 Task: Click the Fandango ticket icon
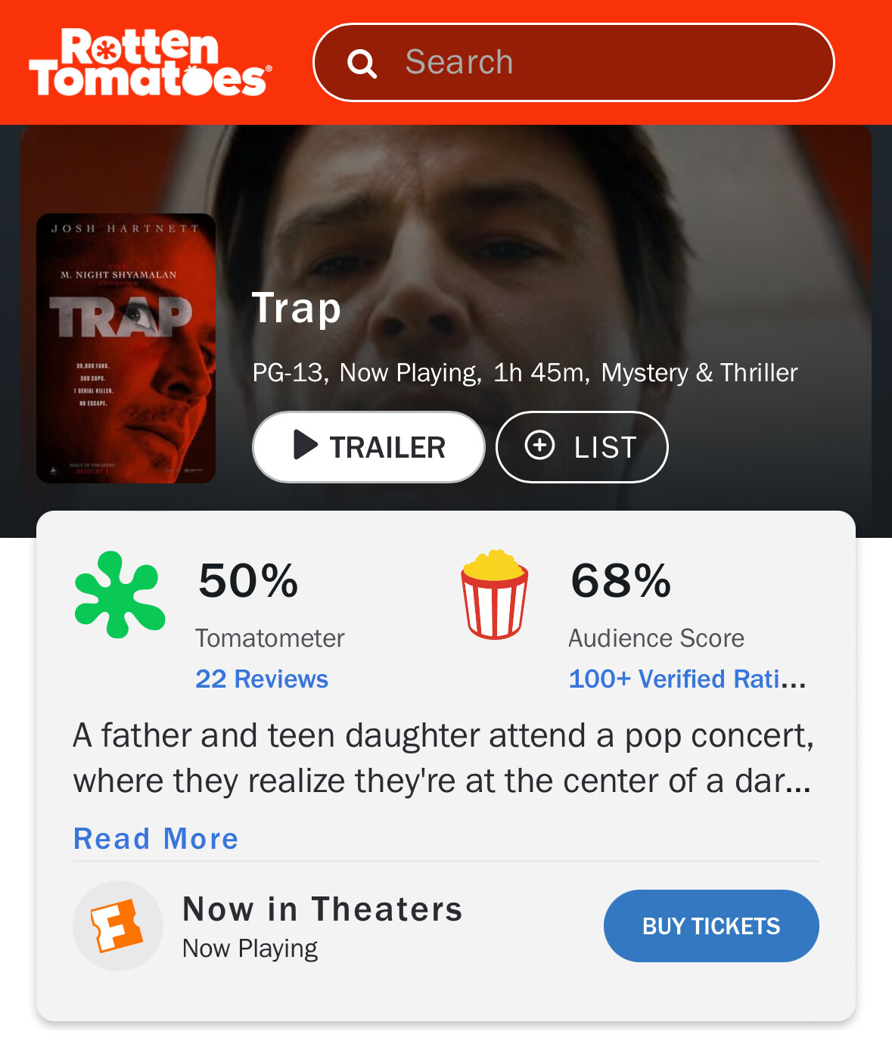click(117, 925)
